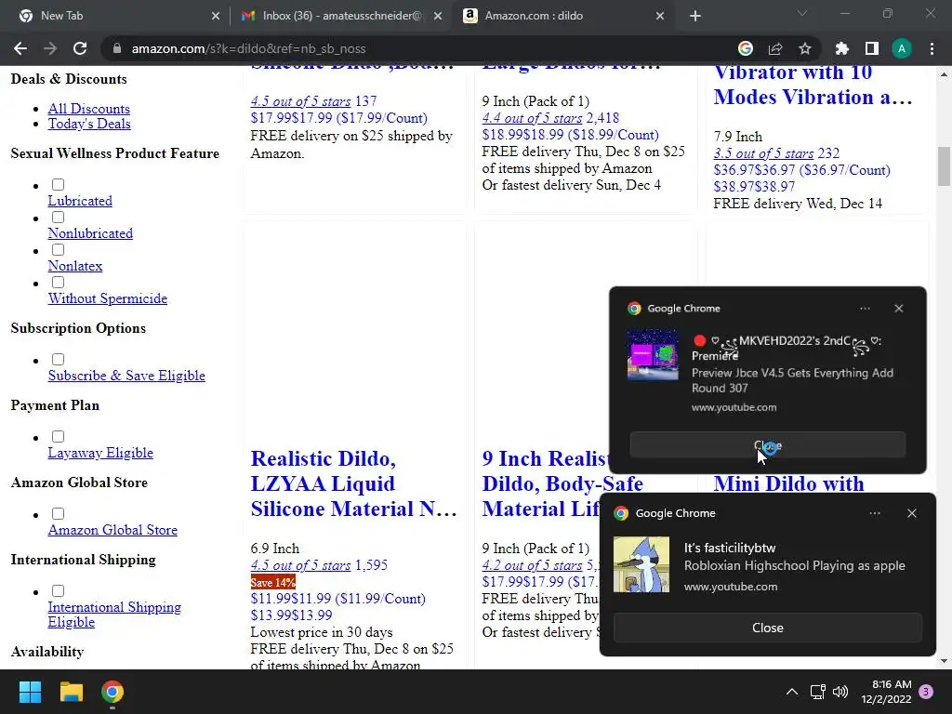Open File Explorer from the taskbar

click(x=71, y=692)
